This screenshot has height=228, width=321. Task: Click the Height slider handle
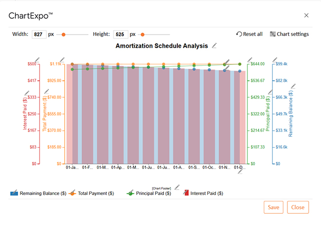tap(142, 35)
